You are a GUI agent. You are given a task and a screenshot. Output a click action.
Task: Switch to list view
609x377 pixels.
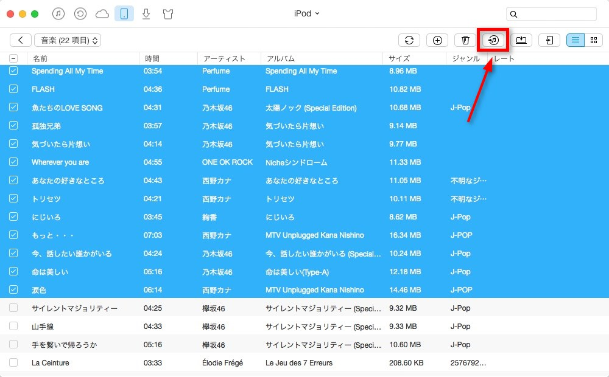click(x=576, y=40)
